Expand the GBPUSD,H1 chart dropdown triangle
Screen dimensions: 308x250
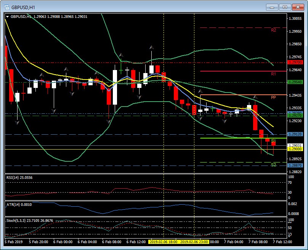[7, 17]
